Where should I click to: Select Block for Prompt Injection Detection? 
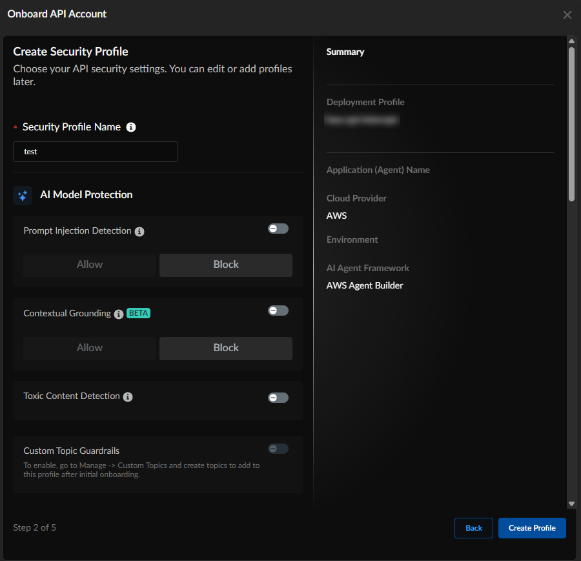coord(226,265)
